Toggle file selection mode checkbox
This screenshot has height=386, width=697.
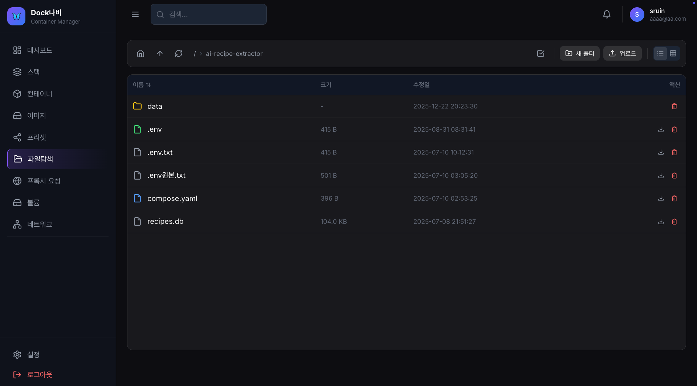pos(541,54)
